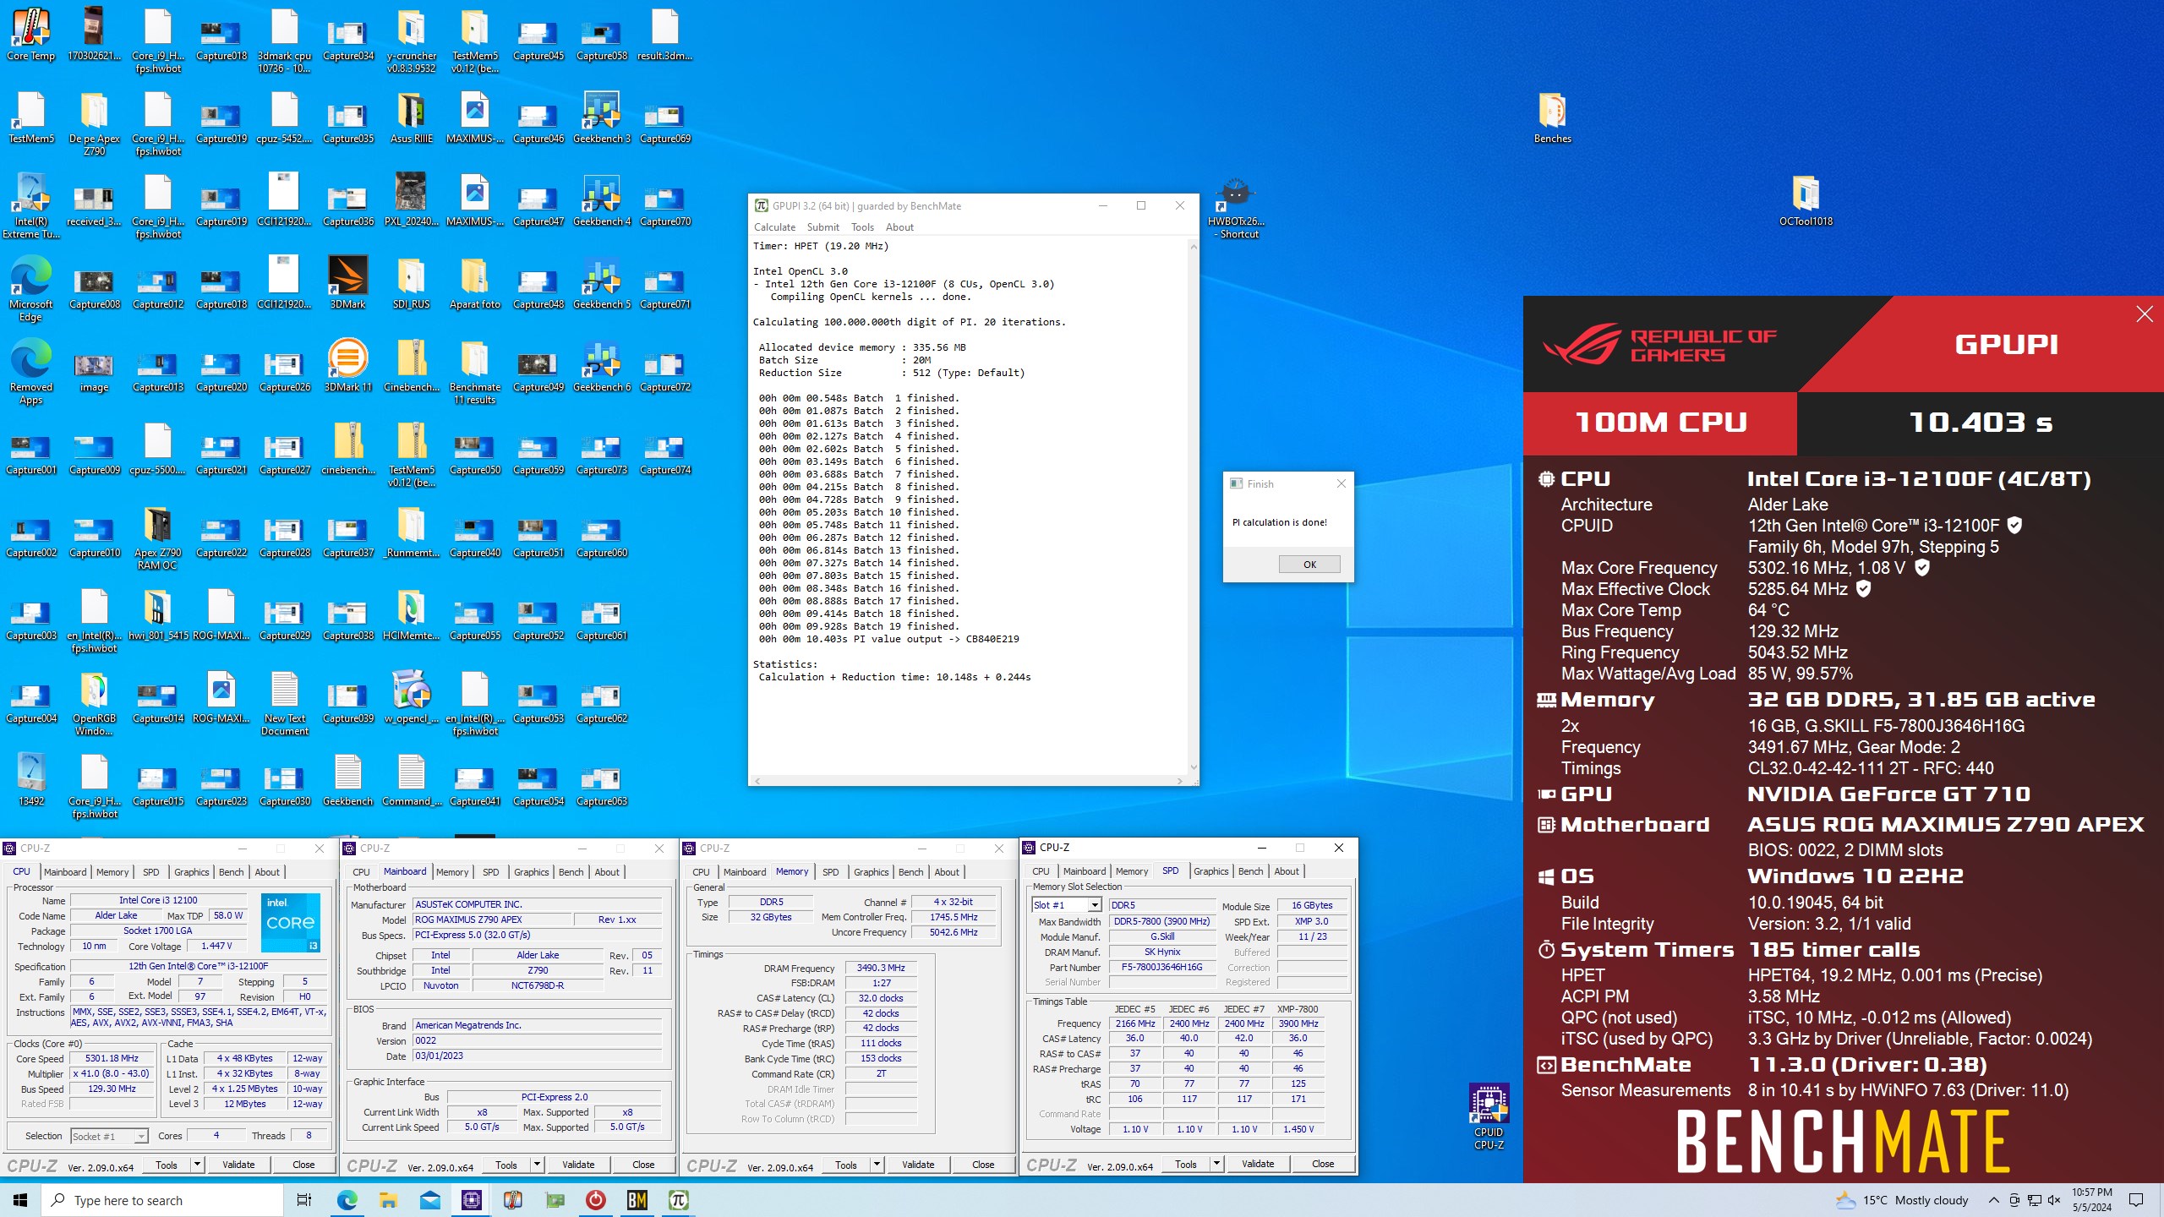
Task: Click the GPUPI horizontal scrollbar
Action: pyautogui.click(x=969, y=781)
